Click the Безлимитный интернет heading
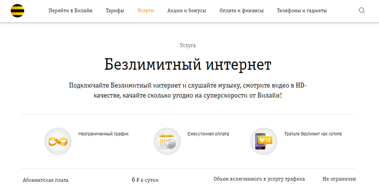This screenshot has width=379, height=188. [188, 65]
